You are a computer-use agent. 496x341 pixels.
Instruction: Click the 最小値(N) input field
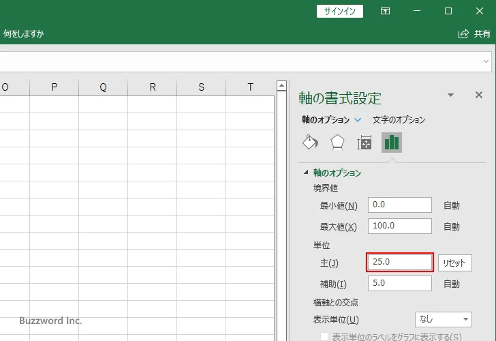click(399, 205)
